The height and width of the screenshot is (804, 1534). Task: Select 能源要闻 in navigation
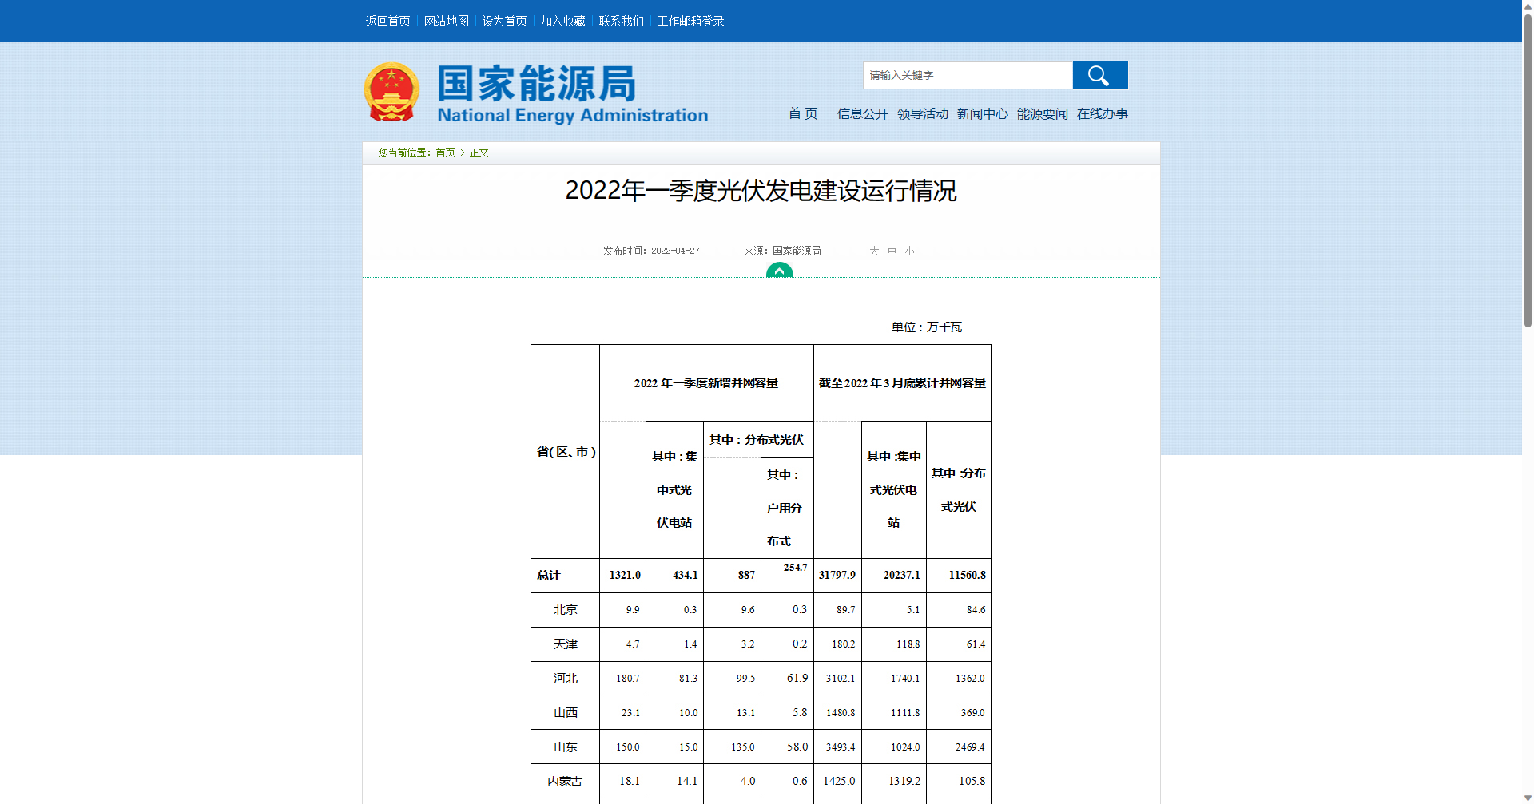(1042, 114)
